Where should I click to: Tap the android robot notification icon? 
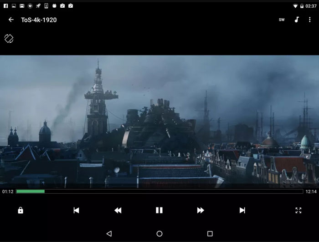click(x=54, y=6)
